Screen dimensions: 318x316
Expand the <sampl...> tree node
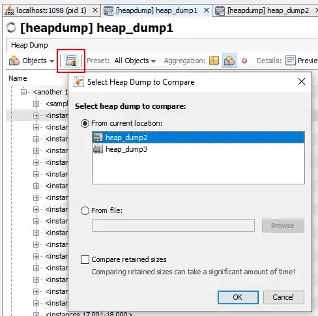click(36, 104)
